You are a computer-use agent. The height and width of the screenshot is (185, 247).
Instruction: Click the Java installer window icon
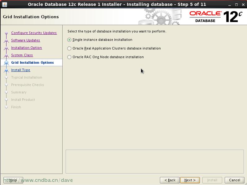click(5, 4)
